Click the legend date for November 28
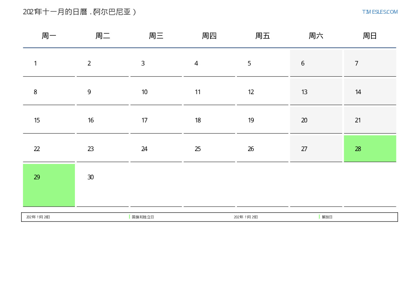The width and height of the screenshot is (419, 296). (38, 217)
